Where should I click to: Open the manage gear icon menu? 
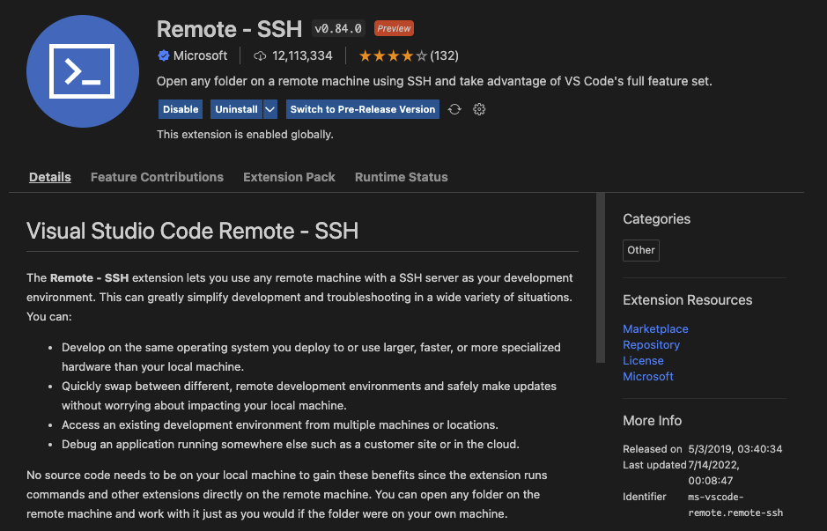click(479, 109)
